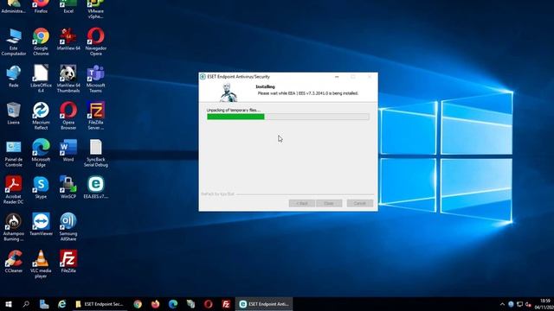
Task: Click Firefox icon in the taskbar
Action: coord(156,304)
